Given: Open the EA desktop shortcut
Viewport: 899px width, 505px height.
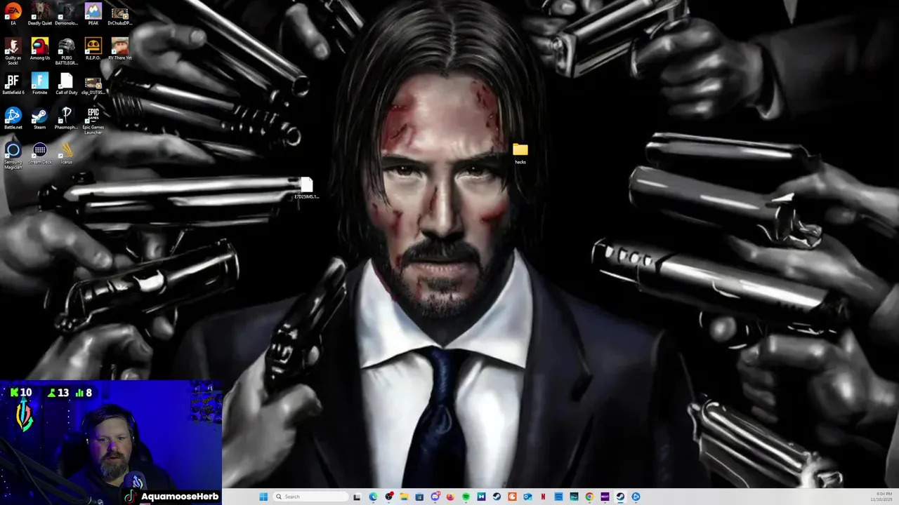Looking at the screenshot, I should point(13,15).
